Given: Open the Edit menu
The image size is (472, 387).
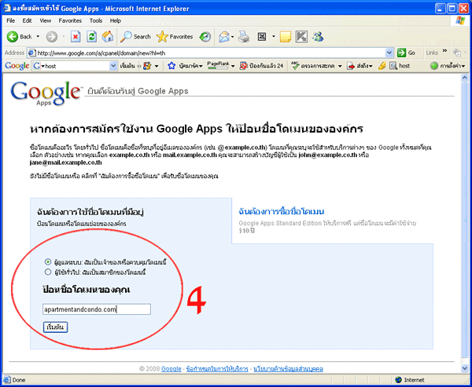Looking at the screenshot, I should (27, 20).
